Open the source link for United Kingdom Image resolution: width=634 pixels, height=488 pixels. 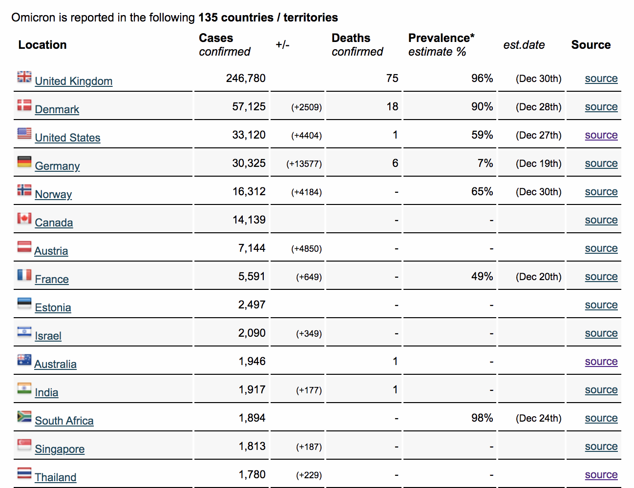coord(601,79)
